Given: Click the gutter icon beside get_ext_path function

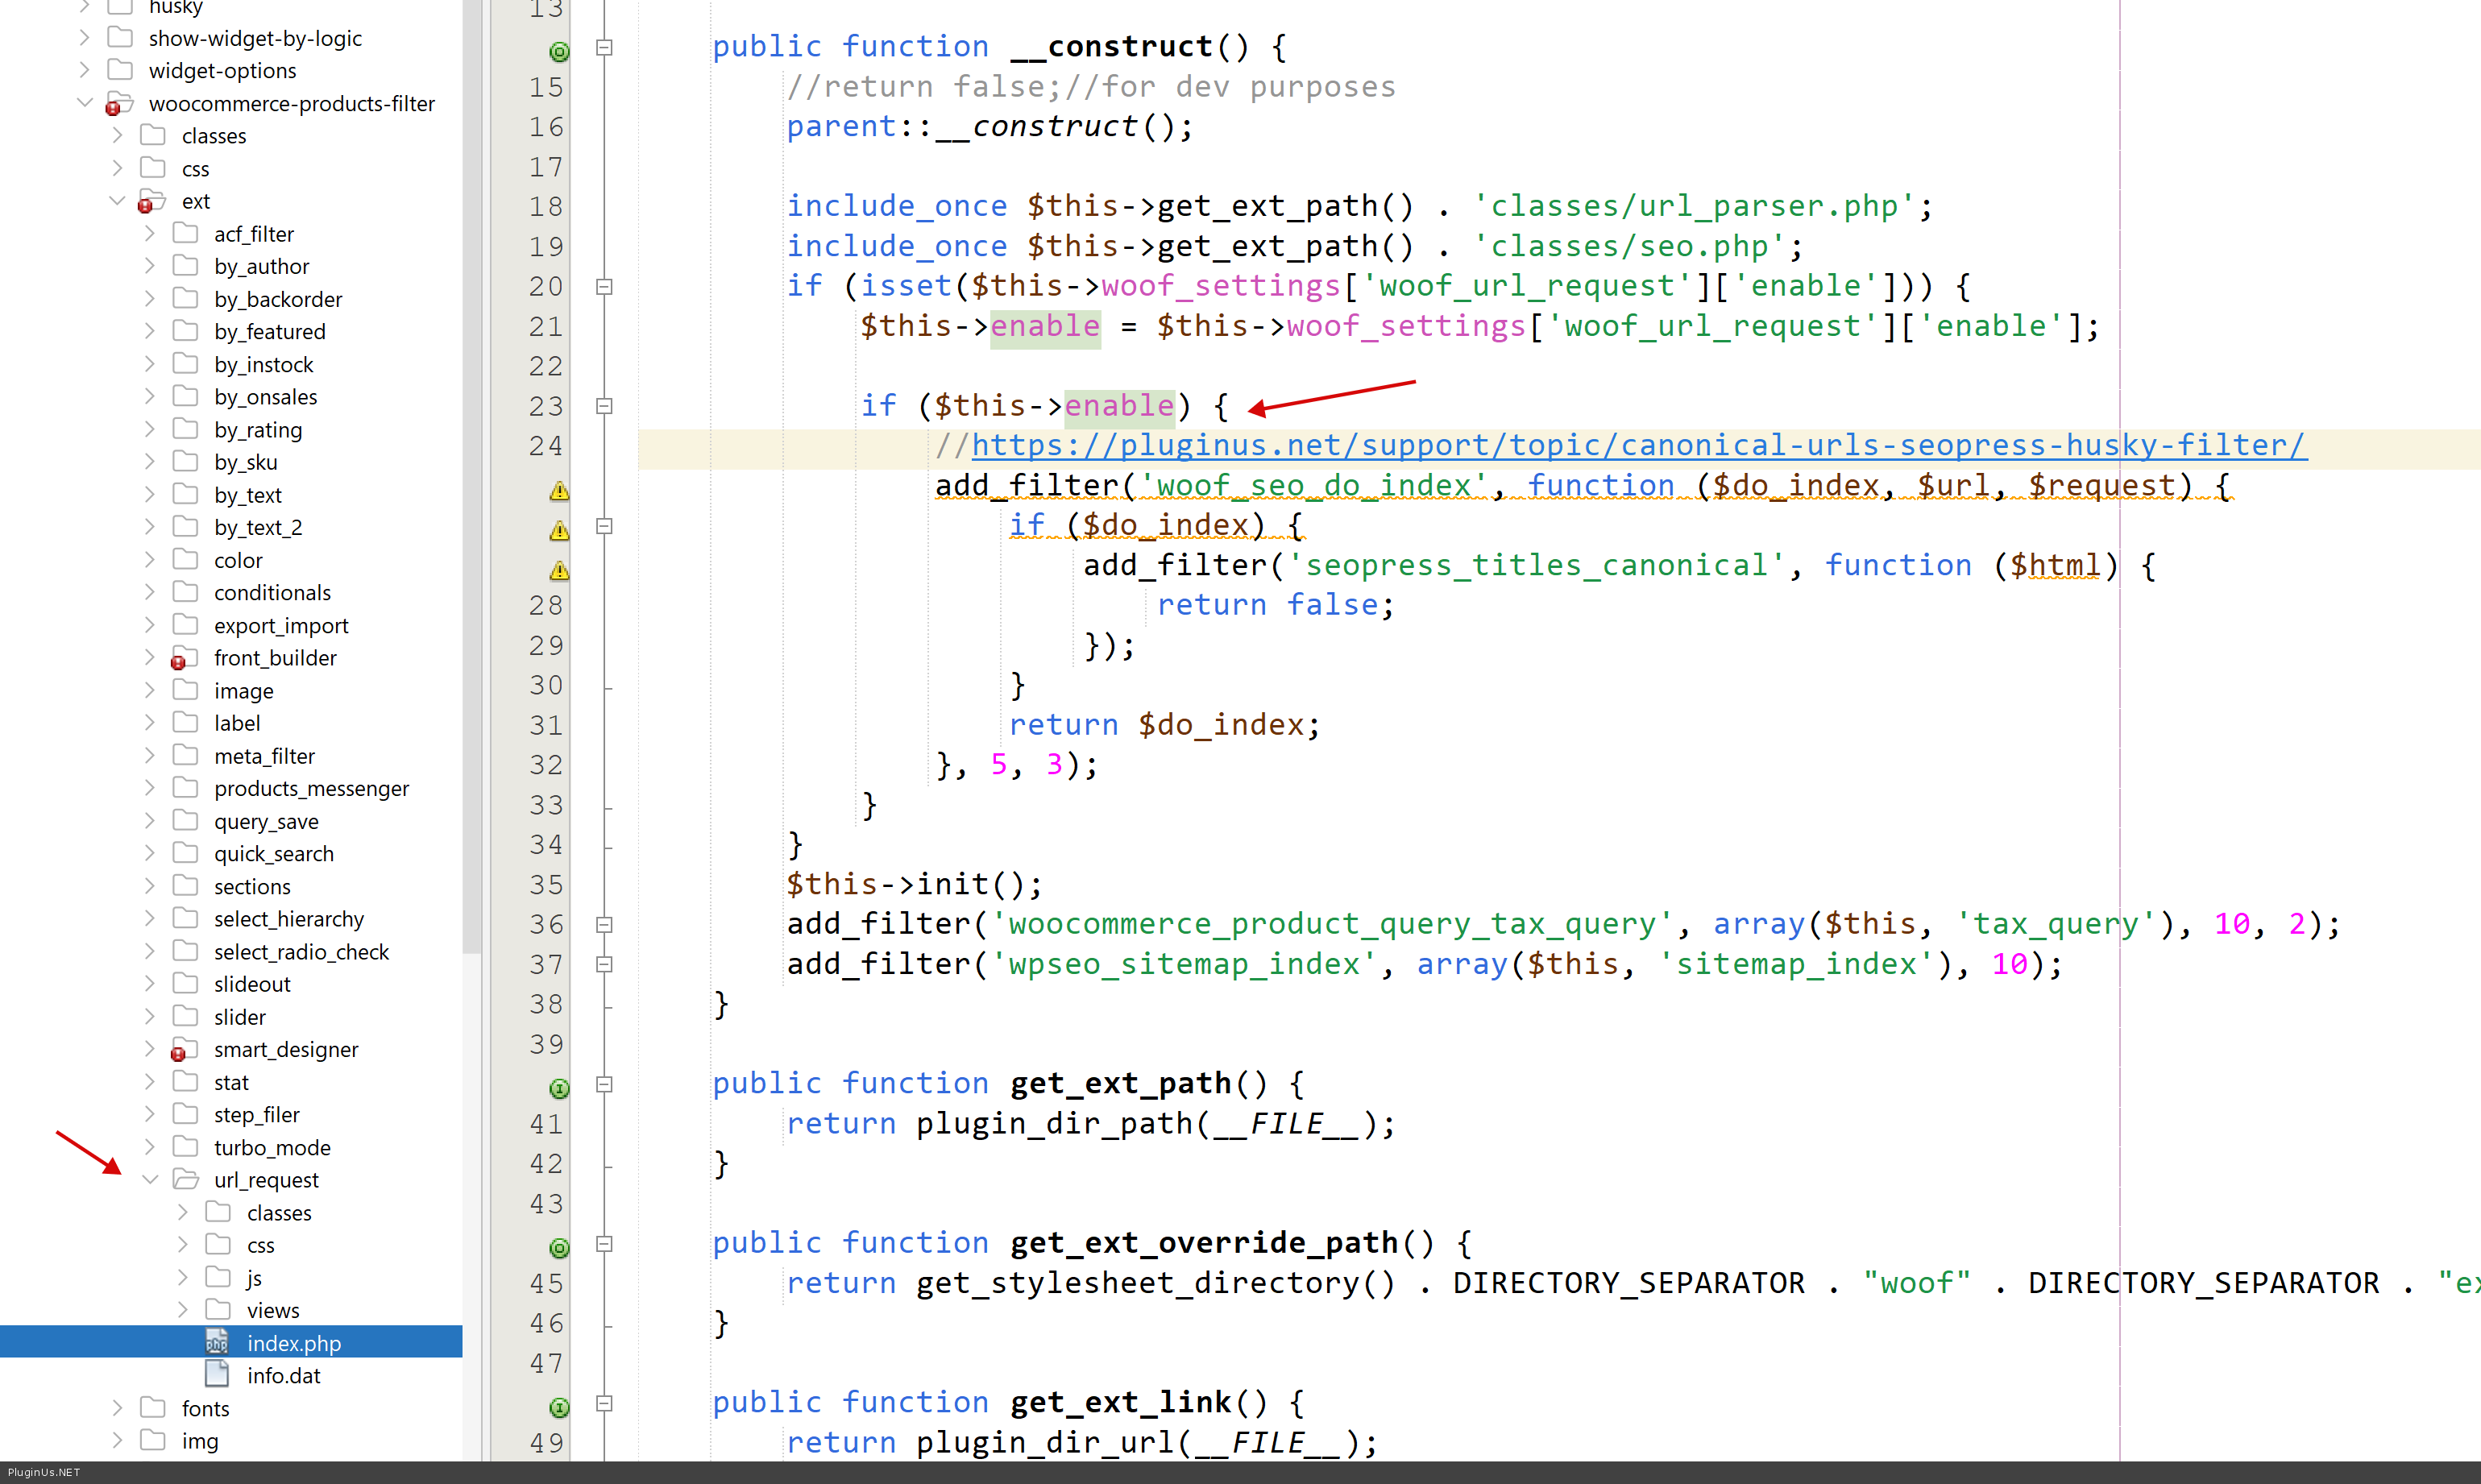Looking at the screenshot, I should (559, 1088).
